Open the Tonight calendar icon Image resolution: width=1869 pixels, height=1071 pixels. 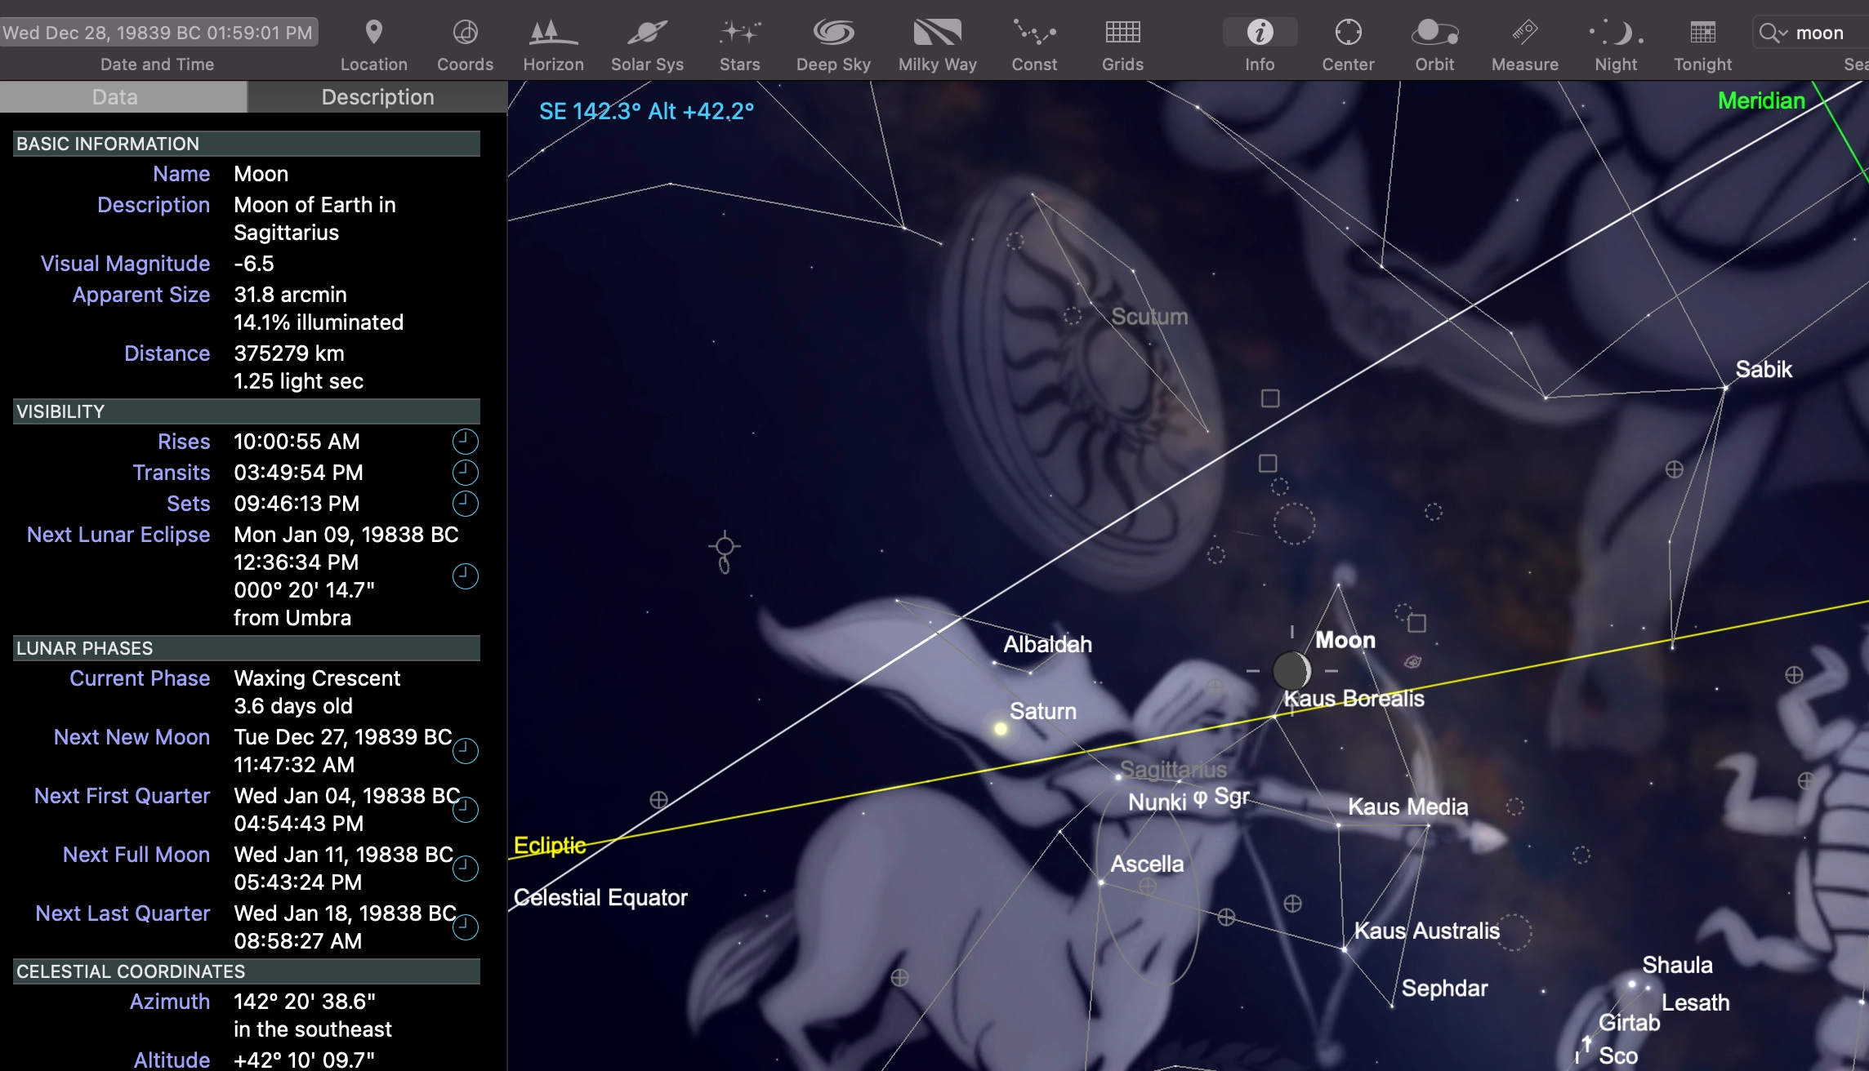pyautogui.click(x=1702, y=33)
